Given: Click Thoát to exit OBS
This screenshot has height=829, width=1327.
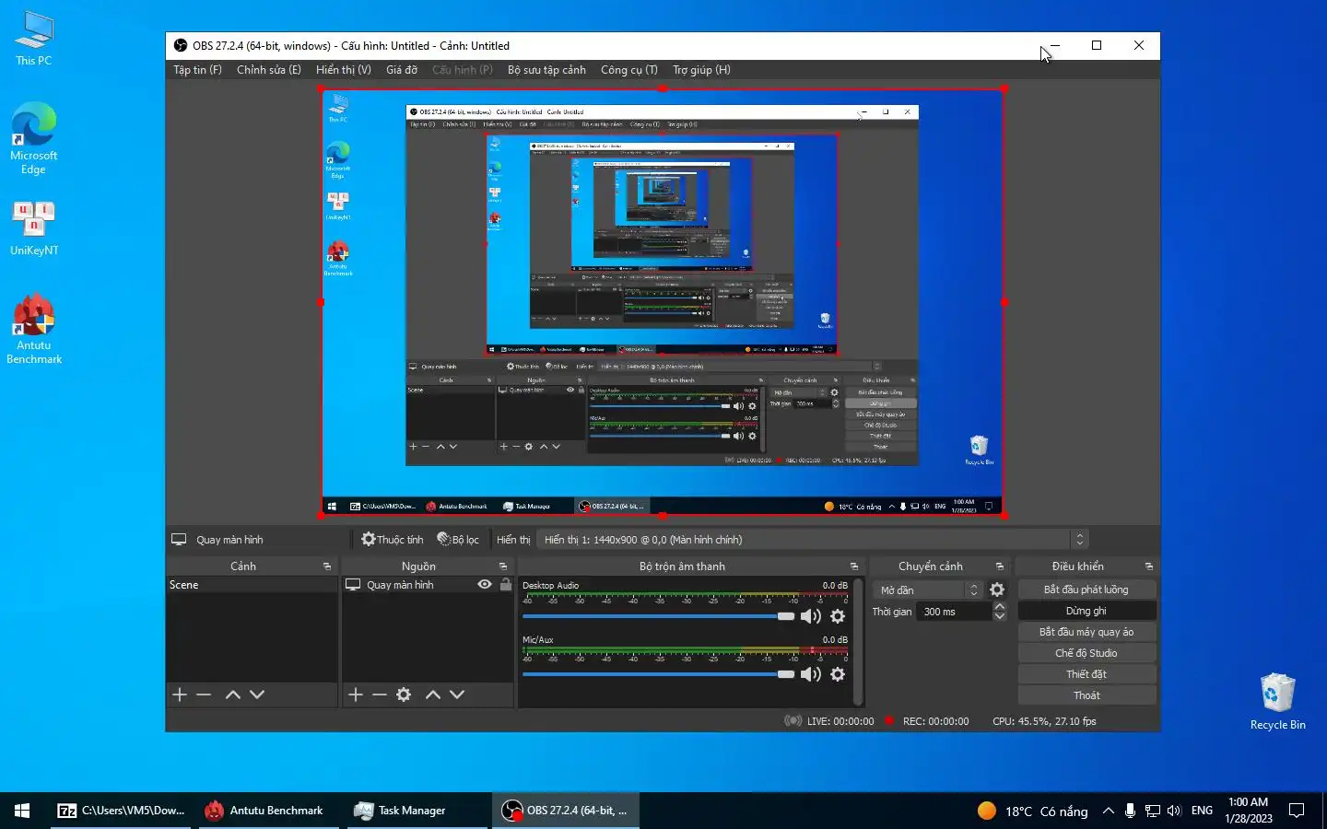Looking at the screenshot, I should (x=1086, y=695).
